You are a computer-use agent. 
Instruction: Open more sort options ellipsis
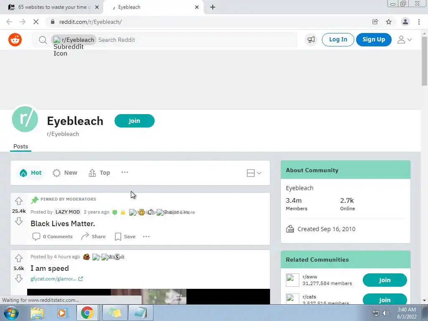(x=125, y=172)
